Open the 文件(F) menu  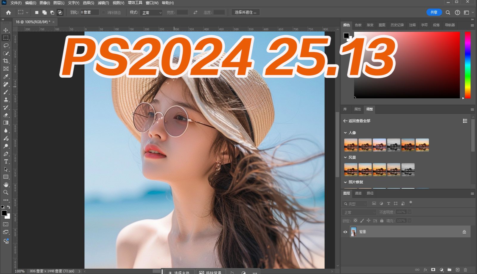[16, 3]
